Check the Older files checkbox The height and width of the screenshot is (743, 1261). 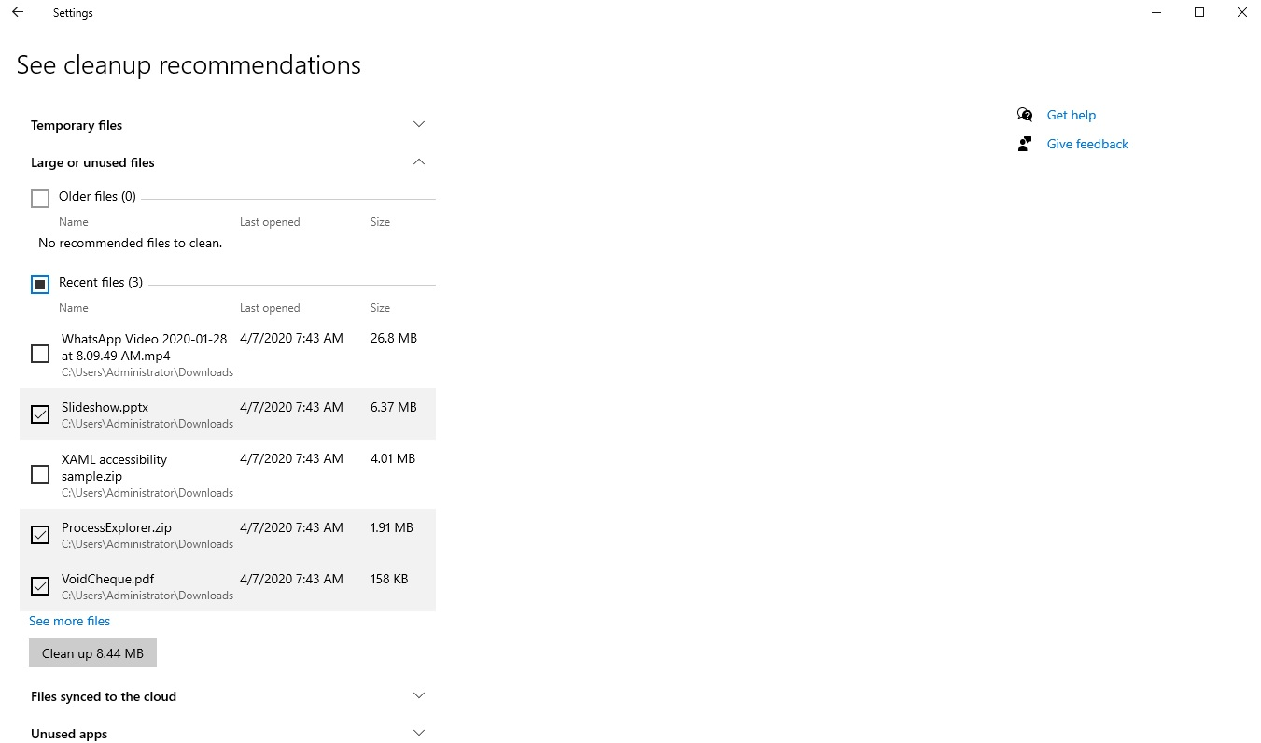[40, 198]
